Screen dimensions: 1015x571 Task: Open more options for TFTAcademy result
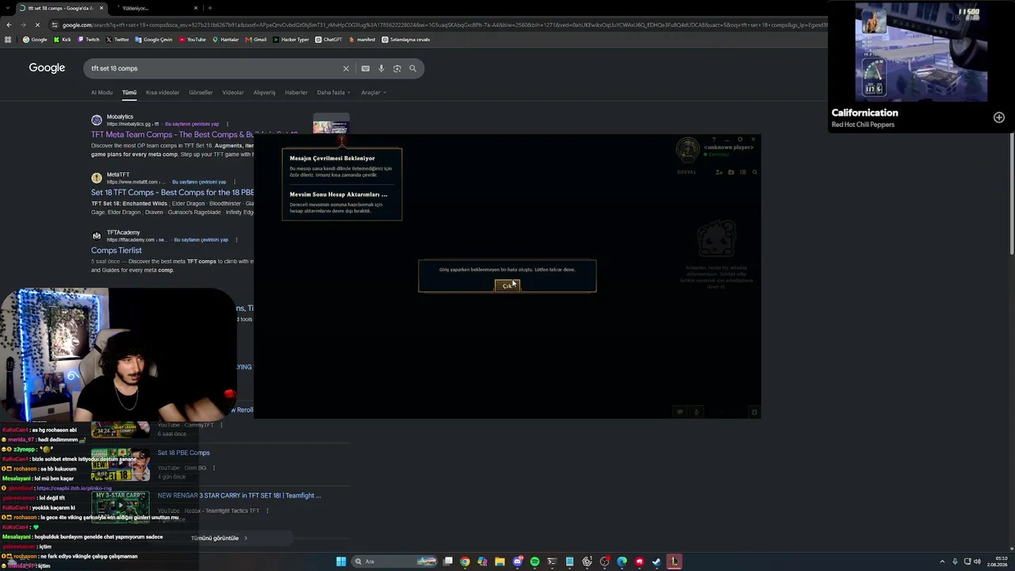[236, 240]
